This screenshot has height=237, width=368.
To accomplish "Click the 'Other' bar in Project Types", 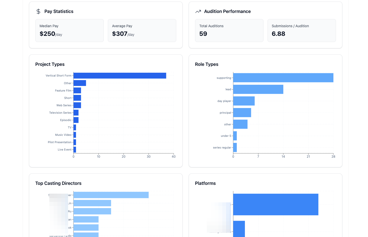I will (80, 83).
